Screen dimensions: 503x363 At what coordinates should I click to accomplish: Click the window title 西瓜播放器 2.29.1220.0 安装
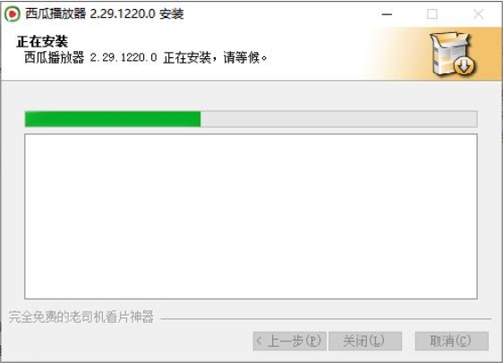click(104, 13)
